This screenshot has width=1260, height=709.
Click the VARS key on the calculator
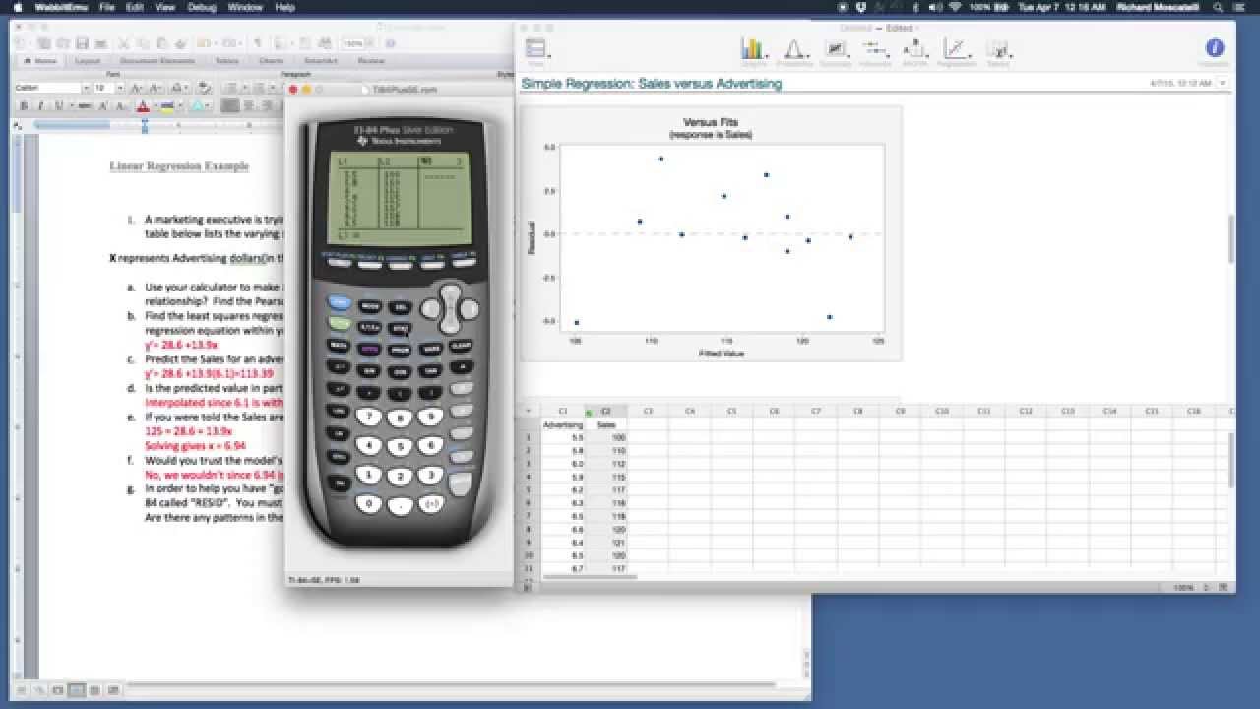point(430,350)
